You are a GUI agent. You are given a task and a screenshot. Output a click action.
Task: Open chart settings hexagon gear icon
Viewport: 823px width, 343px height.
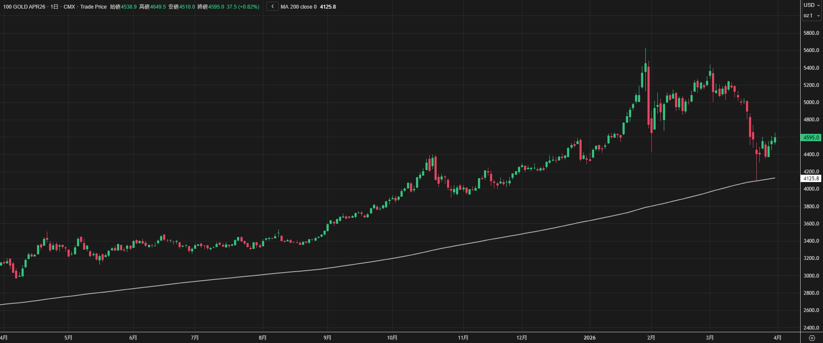point(812,338)
